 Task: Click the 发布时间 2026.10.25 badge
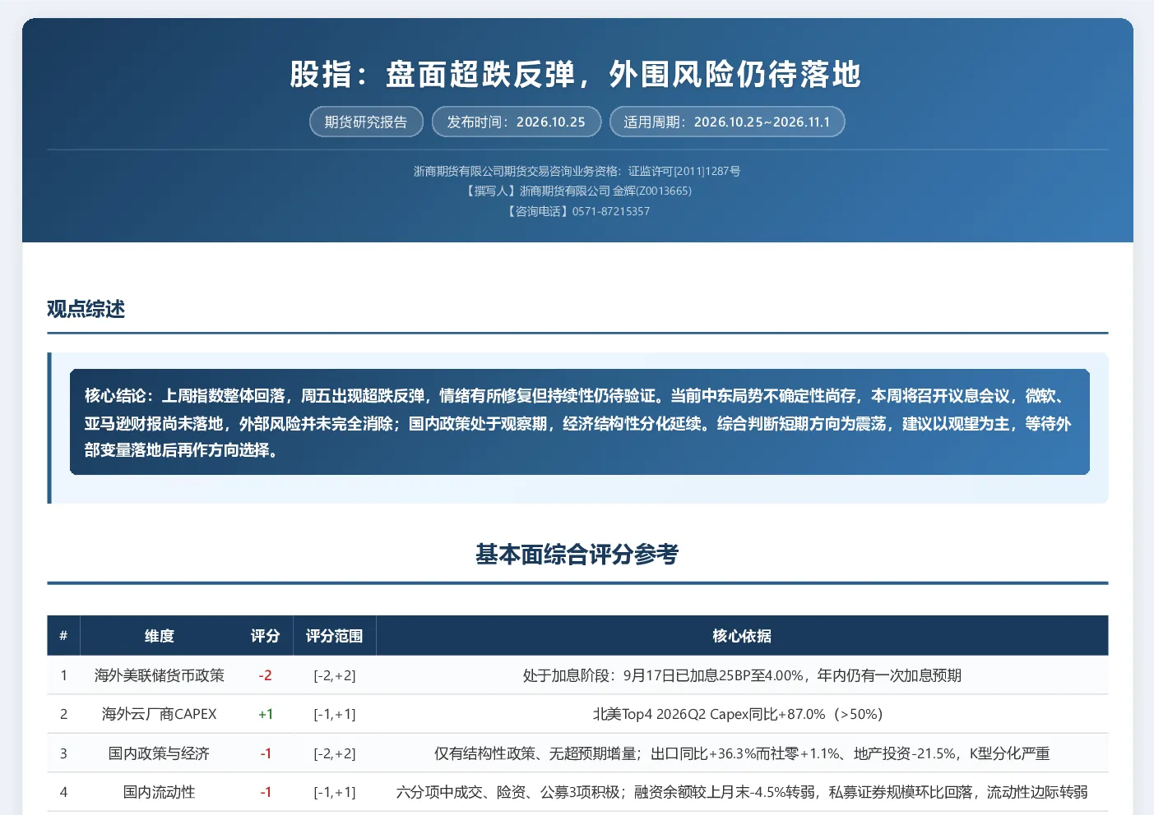click(x=516, y=122)
